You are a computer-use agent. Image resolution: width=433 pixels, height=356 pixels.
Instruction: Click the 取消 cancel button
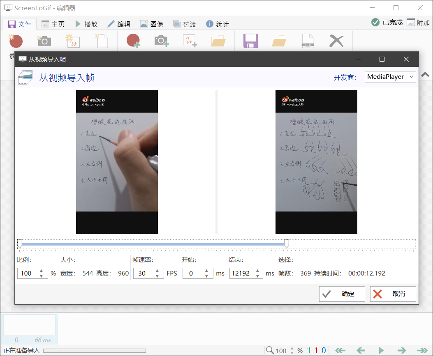[x=393, y=294]
